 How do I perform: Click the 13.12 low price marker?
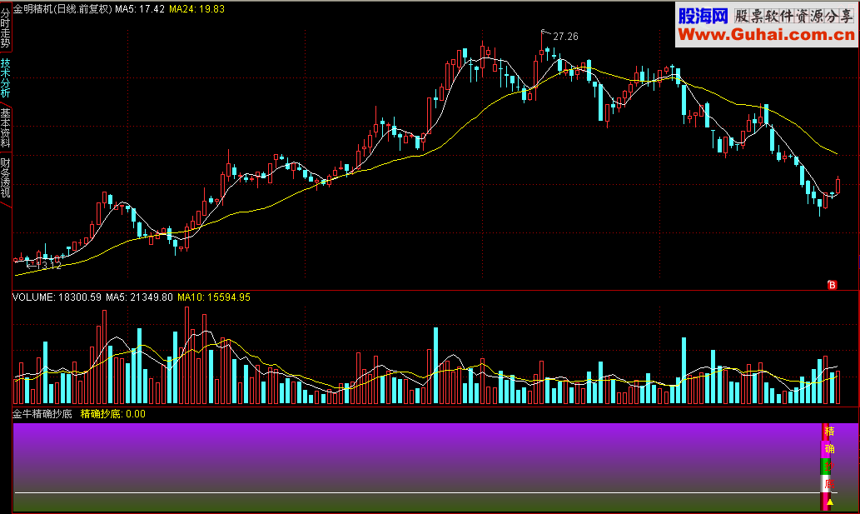point(49,266)
